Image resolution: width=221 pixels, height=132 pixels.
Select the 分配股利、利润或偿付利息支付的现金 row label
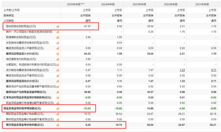pyautogui.click(x=31, y=64)
